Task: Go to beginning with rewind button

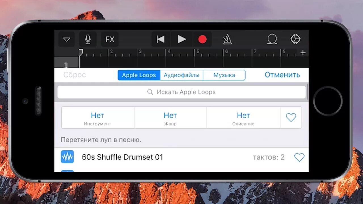Action: (x=161, y=39)
